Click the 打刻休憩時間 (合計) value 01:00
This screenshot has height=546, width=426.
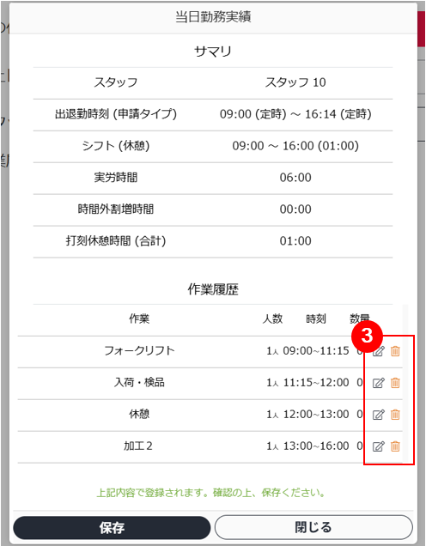[295, 241]
